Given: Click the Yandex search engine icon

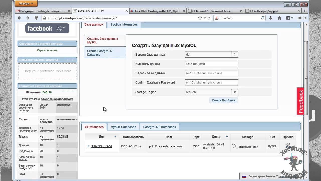Looking at the screenshot, I should pos(216,18).
